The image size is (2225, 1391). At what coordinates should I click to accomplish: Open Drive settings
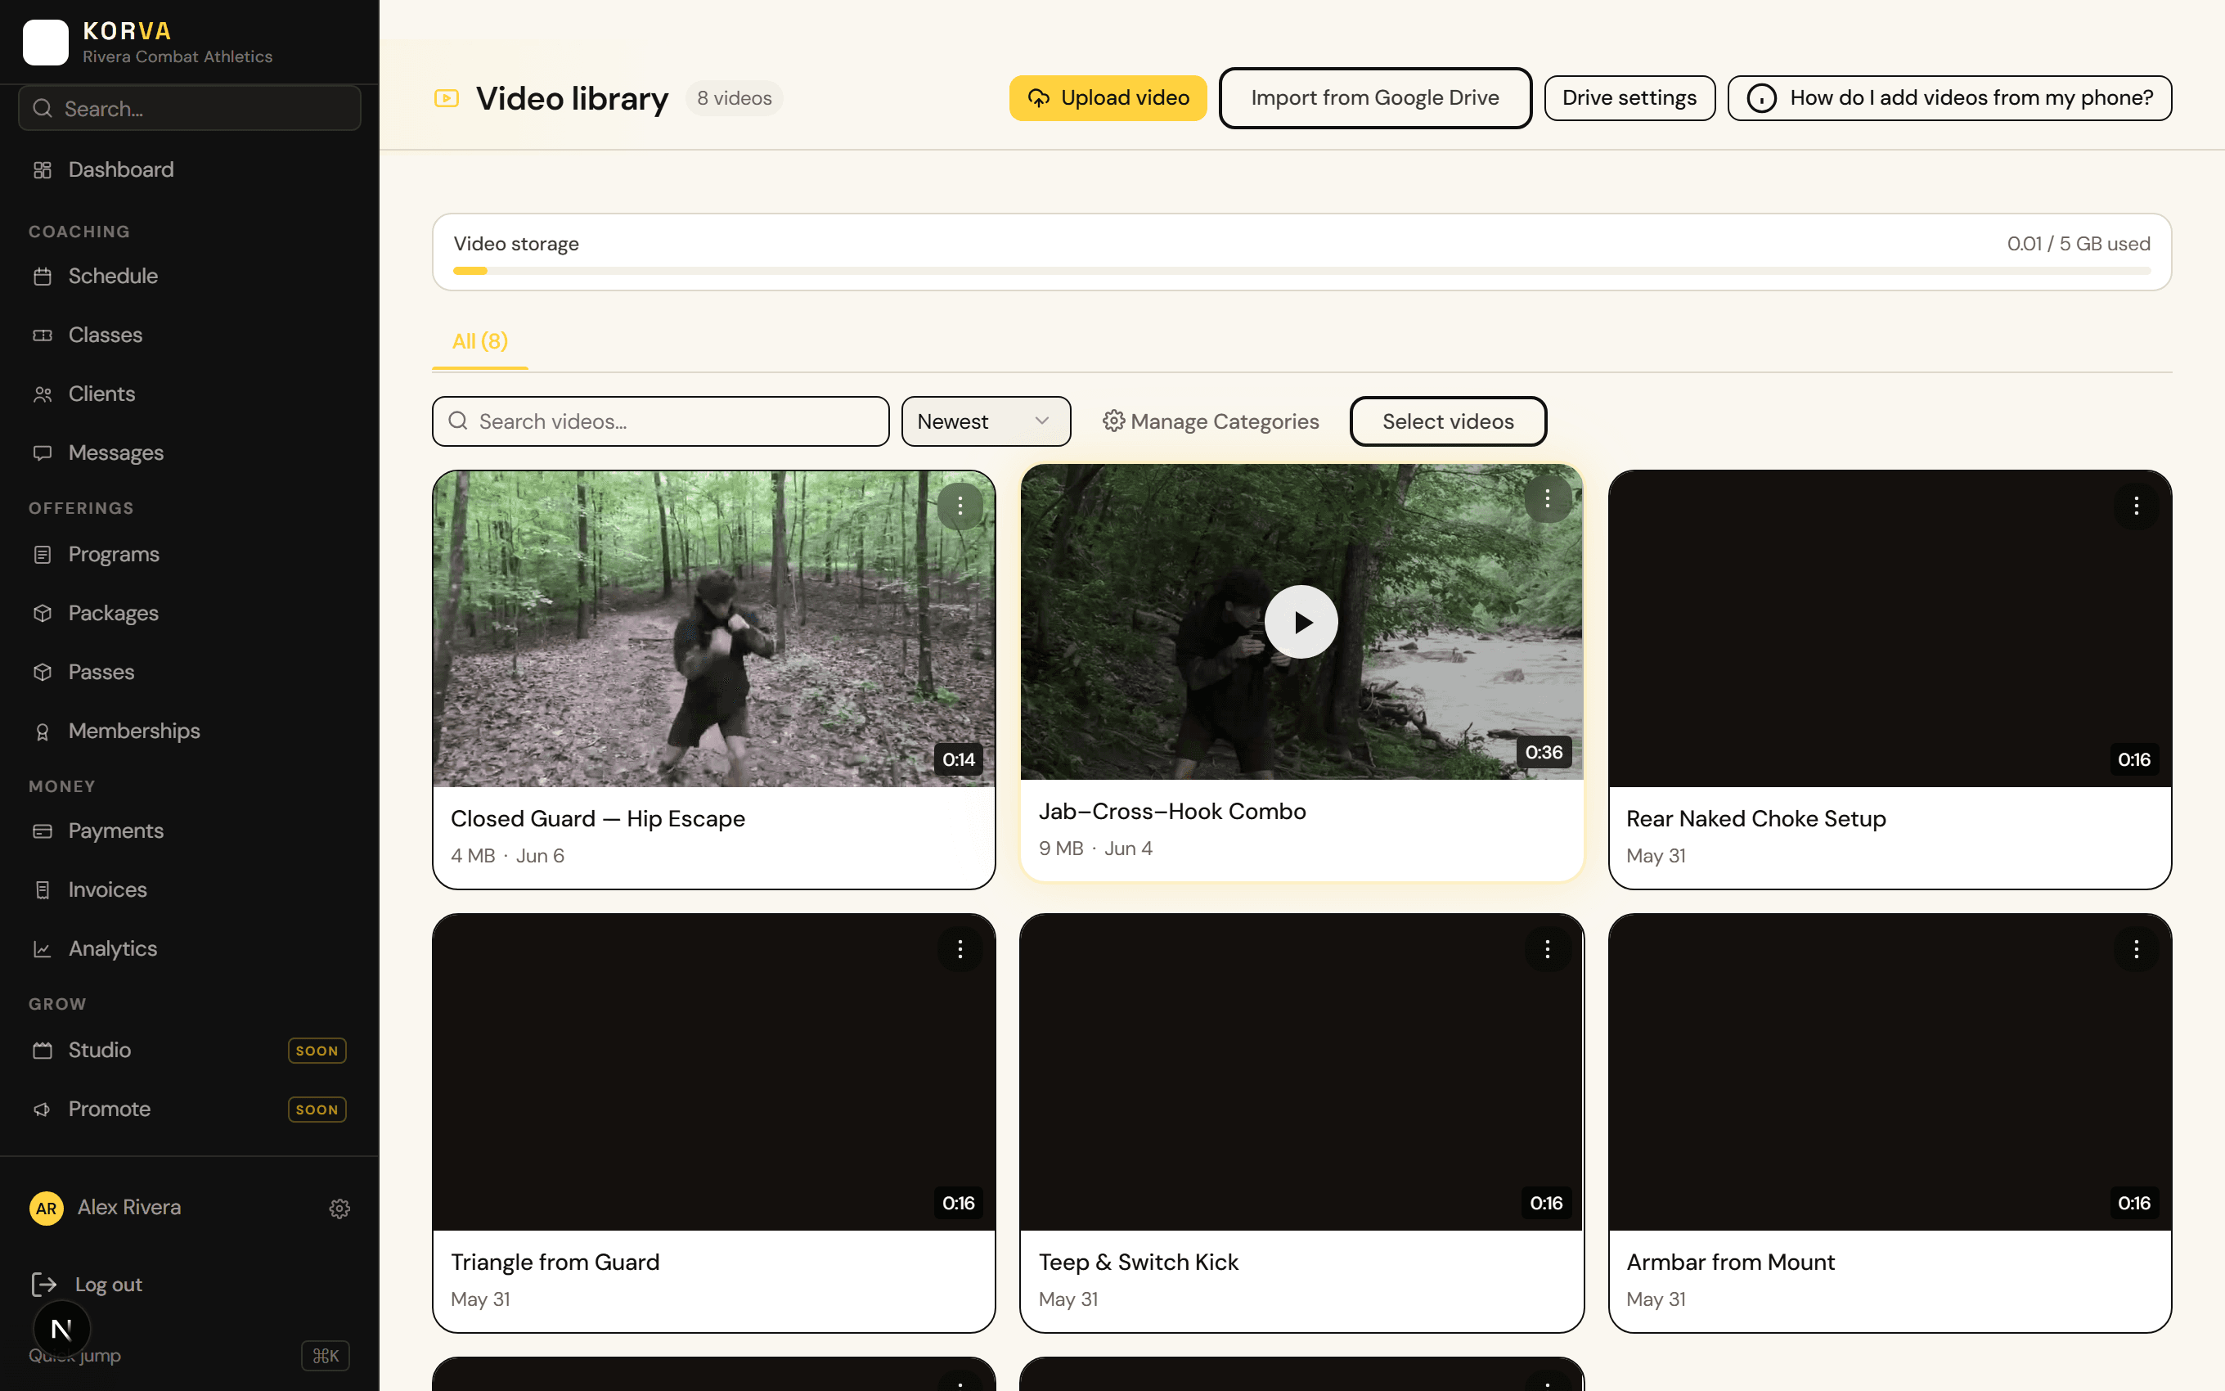tap(1629, 97)
